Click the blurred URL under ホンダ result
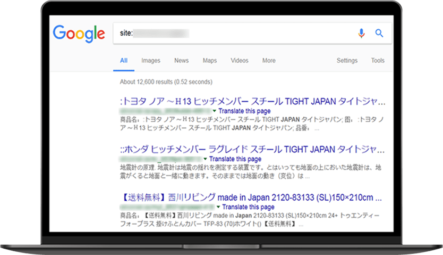443x255 pixels. (161, 159)
